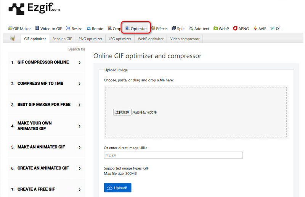Screen dimensions: 305x197
Task: Click the WebP green icon
Action: click(x=215, y=29)
